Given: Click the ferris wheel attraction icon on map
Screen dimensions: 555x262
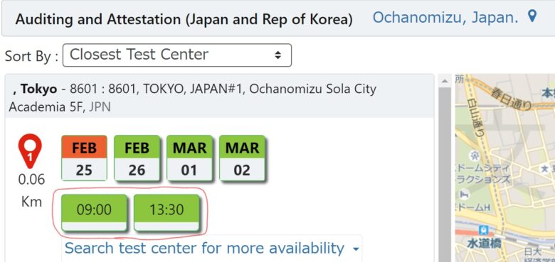Looking at the screenshot, I should pos(475,155).
